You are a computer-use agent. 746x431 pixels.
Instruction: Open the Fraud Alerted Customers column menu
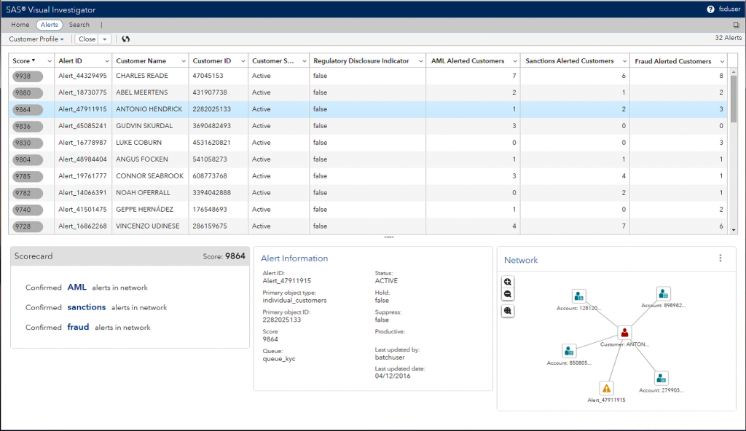(722, 61)
